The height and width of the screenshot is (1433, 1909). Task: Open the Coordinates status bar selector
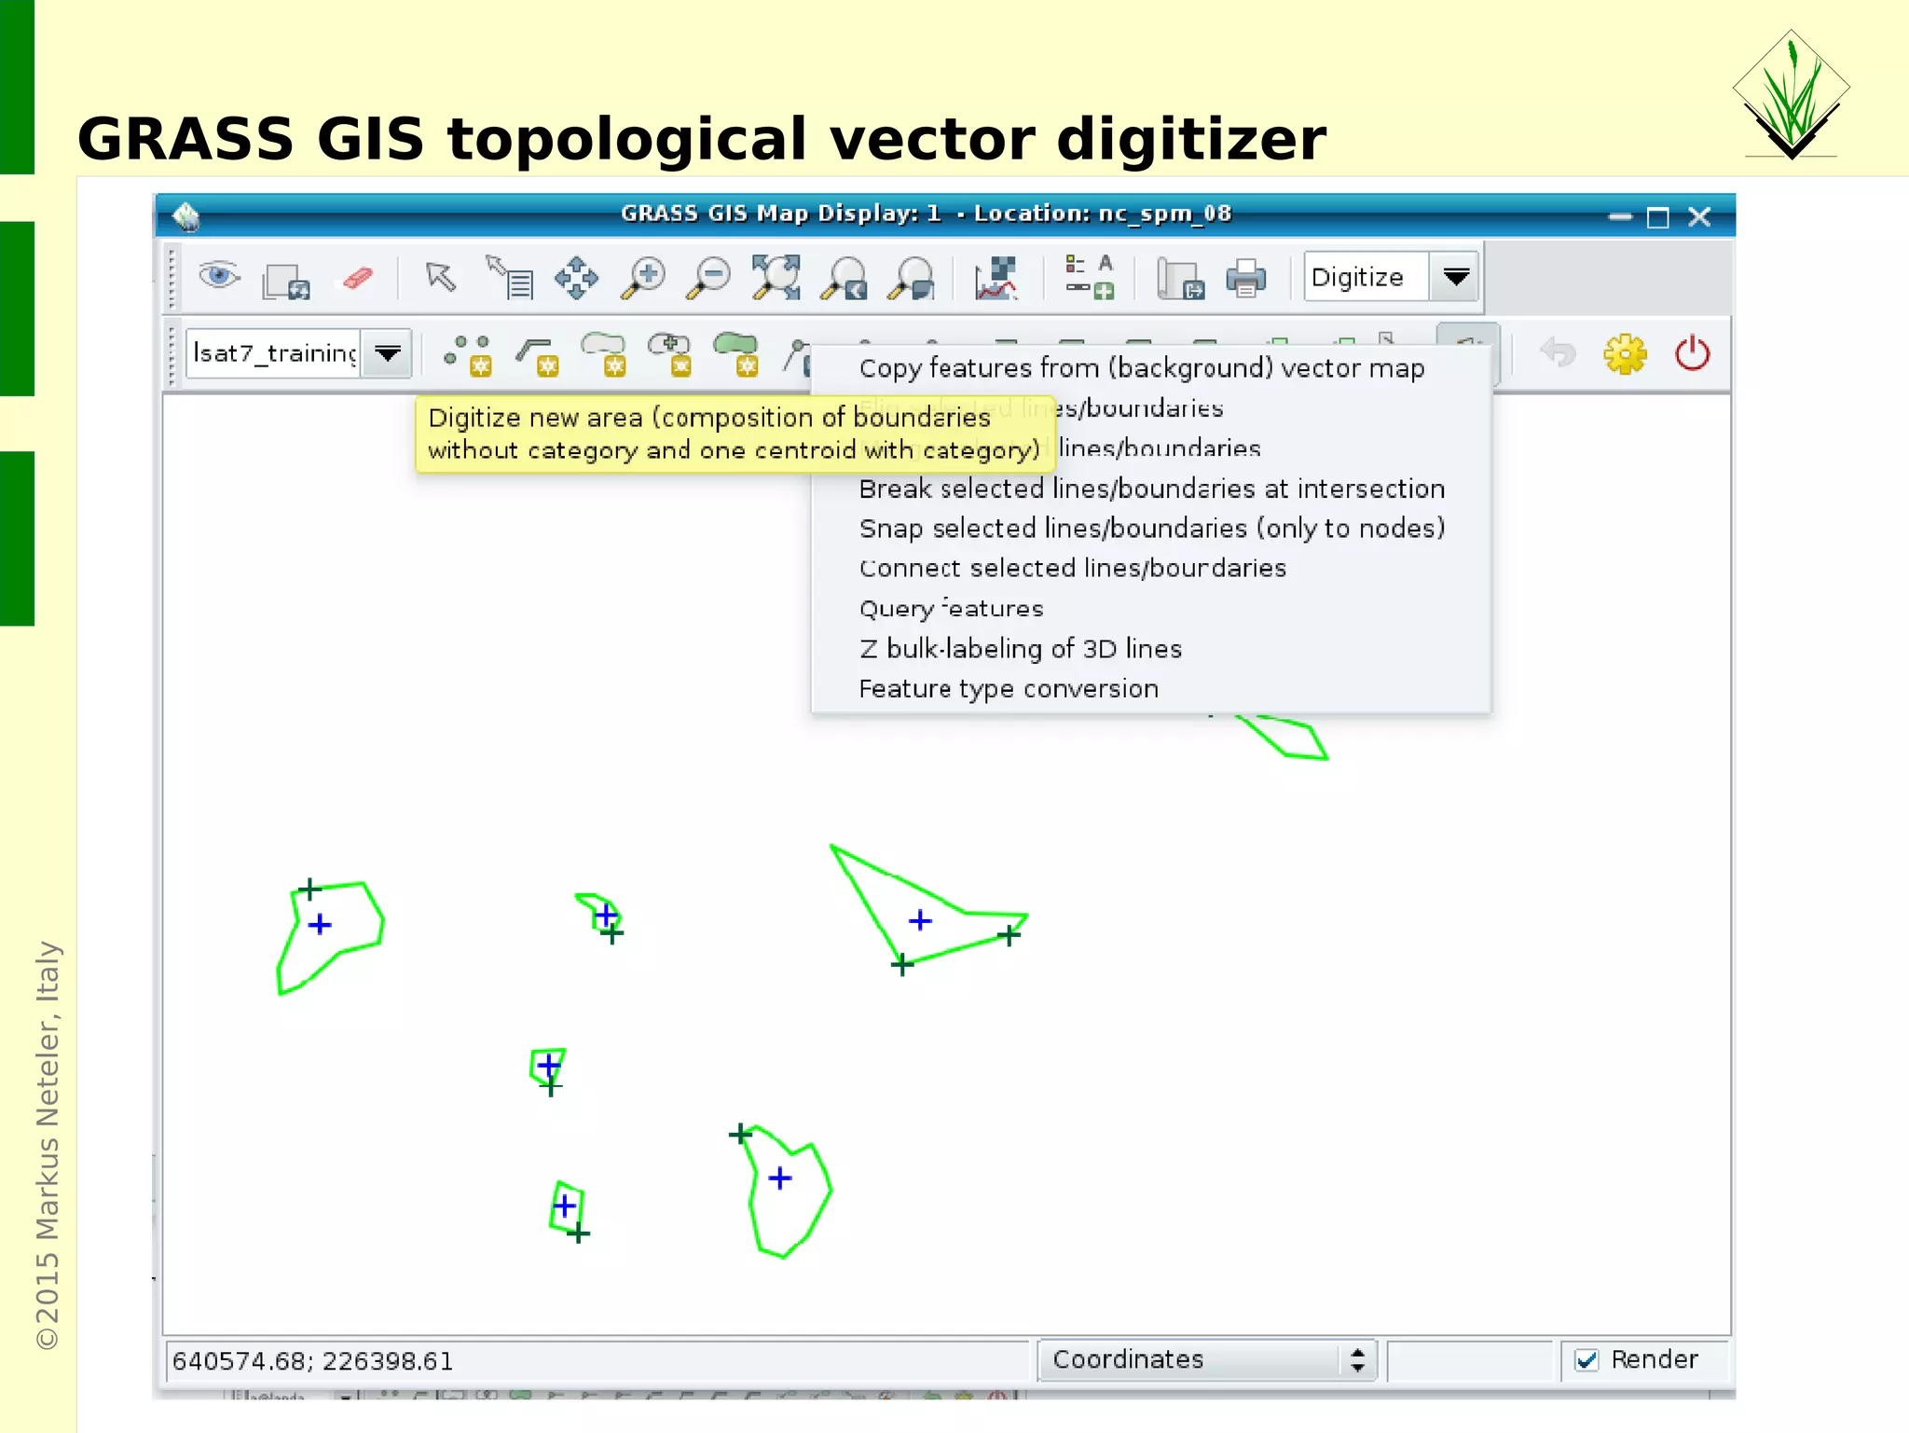(x=1208, y=1359)
